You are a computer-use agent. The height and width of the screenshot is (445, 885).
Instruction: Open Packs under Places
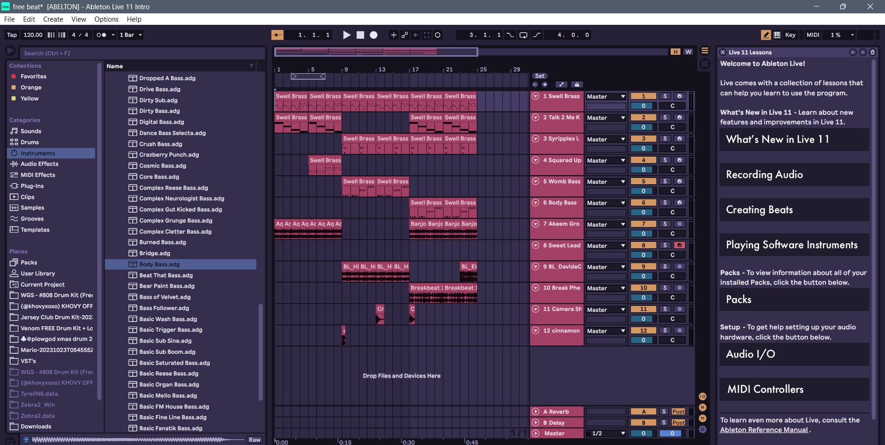[x=29, y=263]
